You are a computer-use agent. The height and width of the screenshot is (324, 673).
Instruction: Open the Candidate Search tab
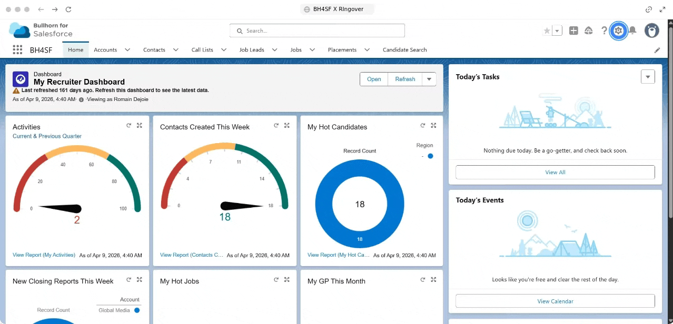tap(404, 50)
